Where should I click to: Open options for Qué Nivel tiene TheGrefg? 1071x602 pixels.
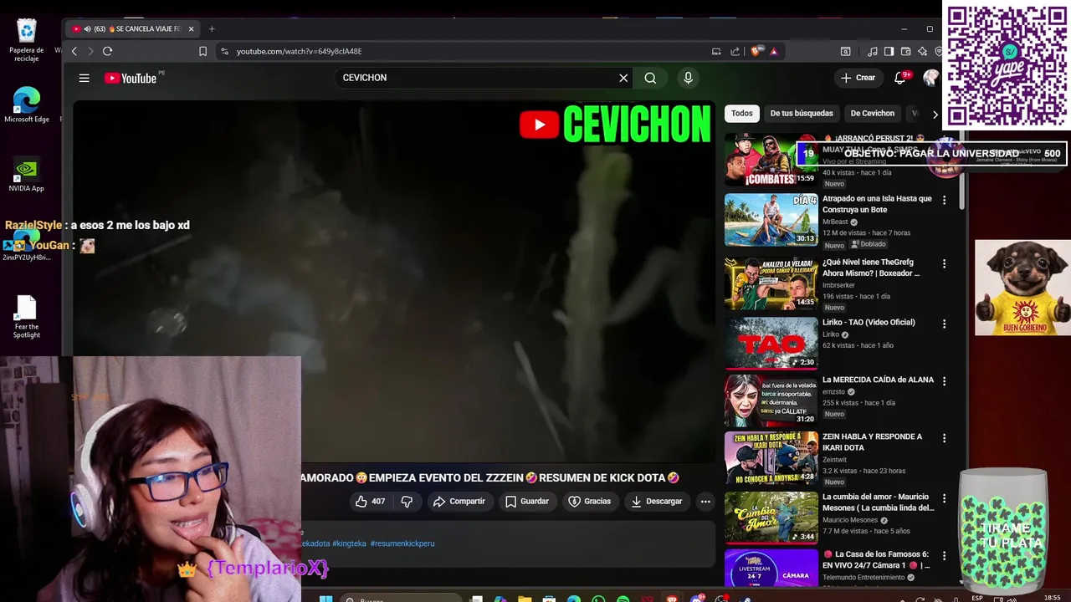point(944,263)
